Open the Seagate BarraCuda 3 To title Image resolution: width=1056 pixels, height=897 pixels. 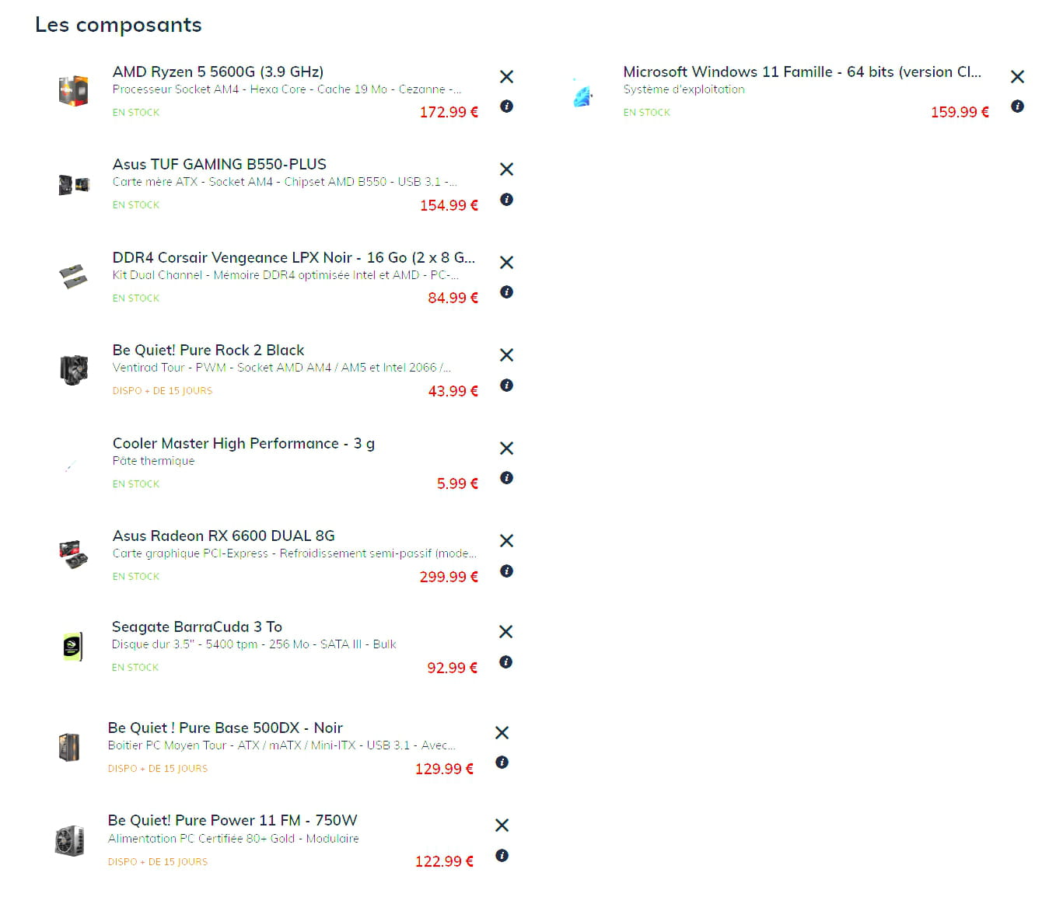pos(197,627)
